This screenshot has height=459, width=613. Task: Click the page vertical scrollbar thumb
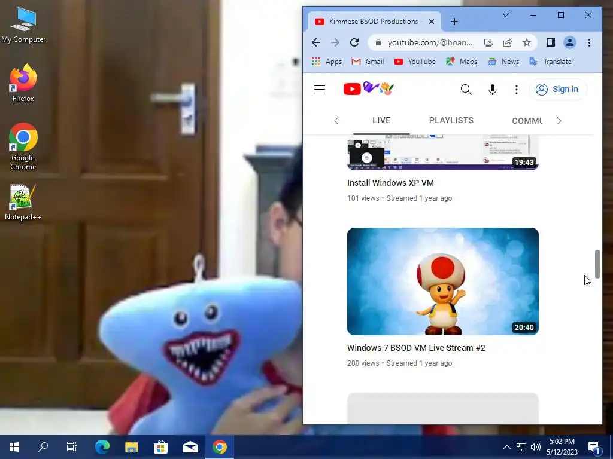pos(597,264)
